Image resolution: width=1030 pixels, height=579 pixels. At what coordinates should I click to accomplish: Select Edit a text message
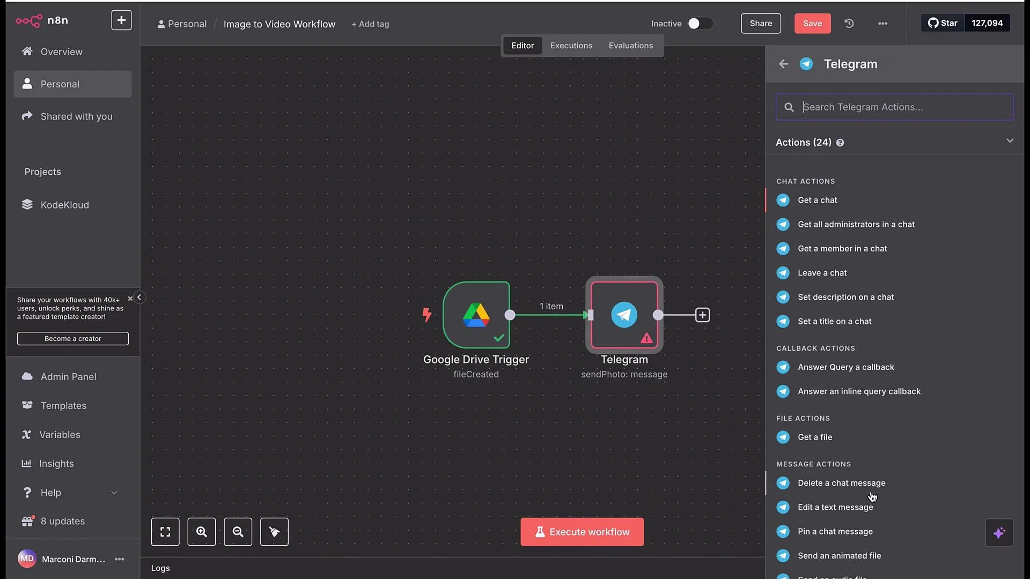coord(894,507)
